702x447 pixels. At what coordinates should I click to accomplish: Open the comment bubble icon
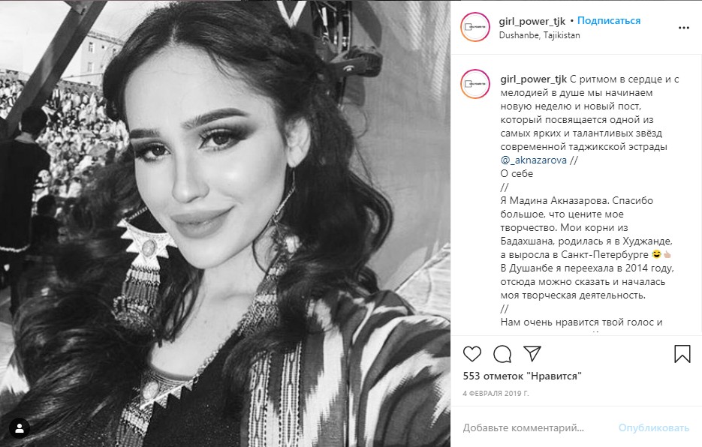click(502, 354)
